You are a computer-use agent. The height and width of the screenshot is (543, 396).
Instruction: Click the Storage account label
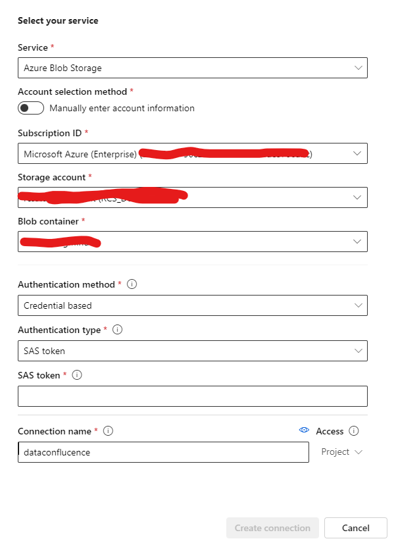pyautogui.click(x=51, y=177)
